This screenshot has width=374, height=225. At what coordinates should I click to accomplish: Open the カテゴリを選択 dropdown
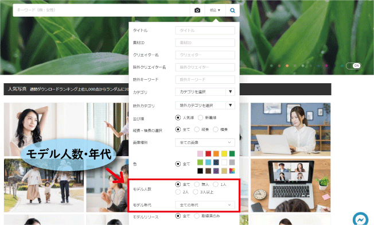point(205,92)
